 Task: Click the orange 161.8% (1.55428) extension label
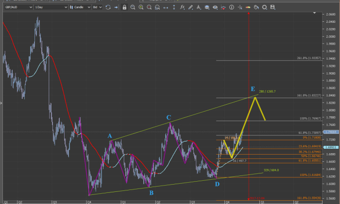coord(309,198)
